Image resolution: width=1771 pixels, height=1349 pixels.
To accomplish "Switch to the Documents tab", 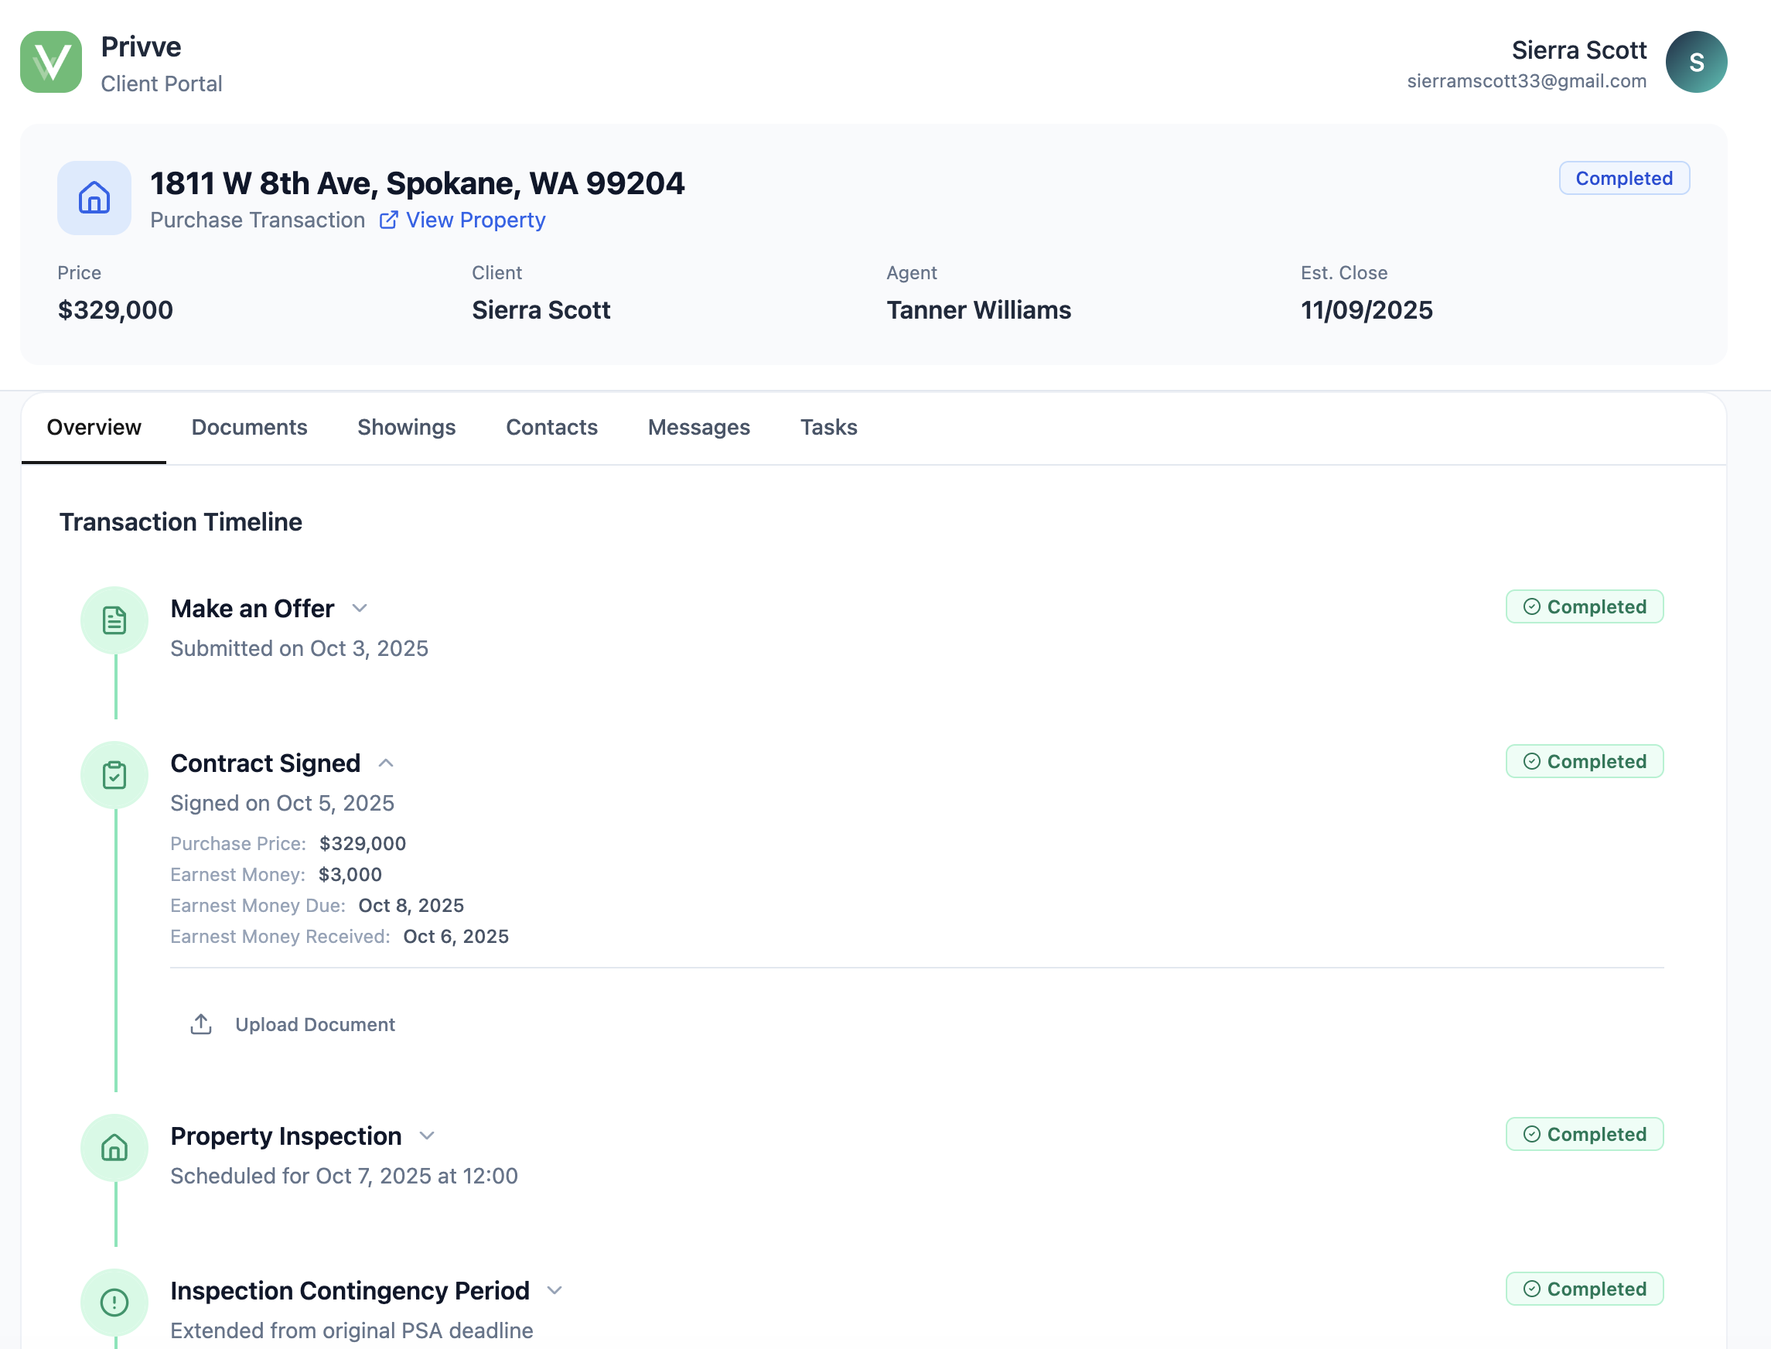I will tap(249, 427).
